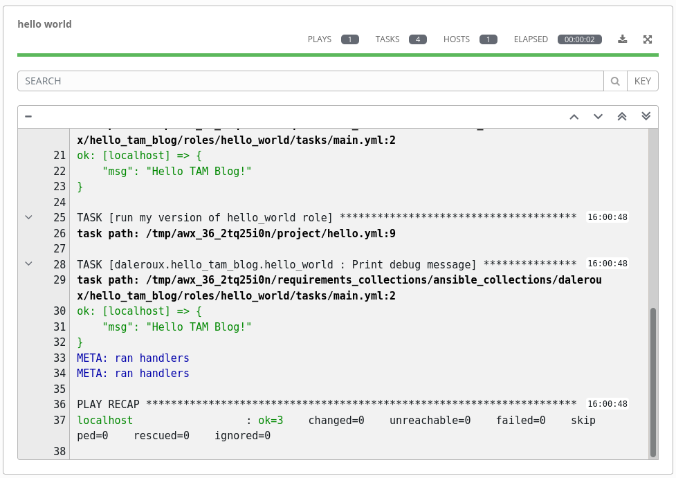Click the TASKS count badge

click(x=418, y=39)
